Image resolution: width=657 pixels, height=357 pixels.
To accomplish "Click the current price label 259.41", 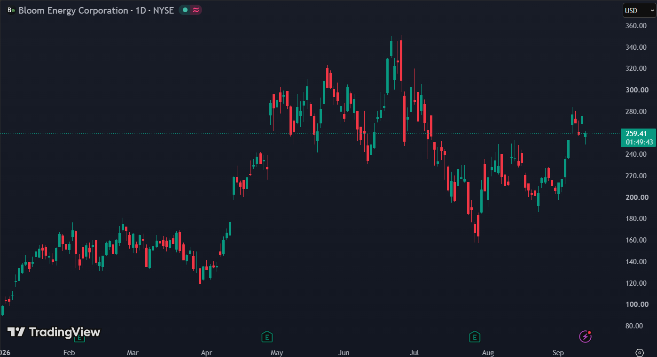I will (636, 134).
